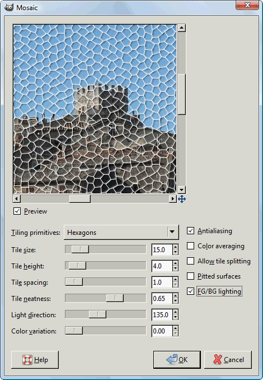
Task: Cancel the Mosaic dialog
Action: (x=228, y=360)
